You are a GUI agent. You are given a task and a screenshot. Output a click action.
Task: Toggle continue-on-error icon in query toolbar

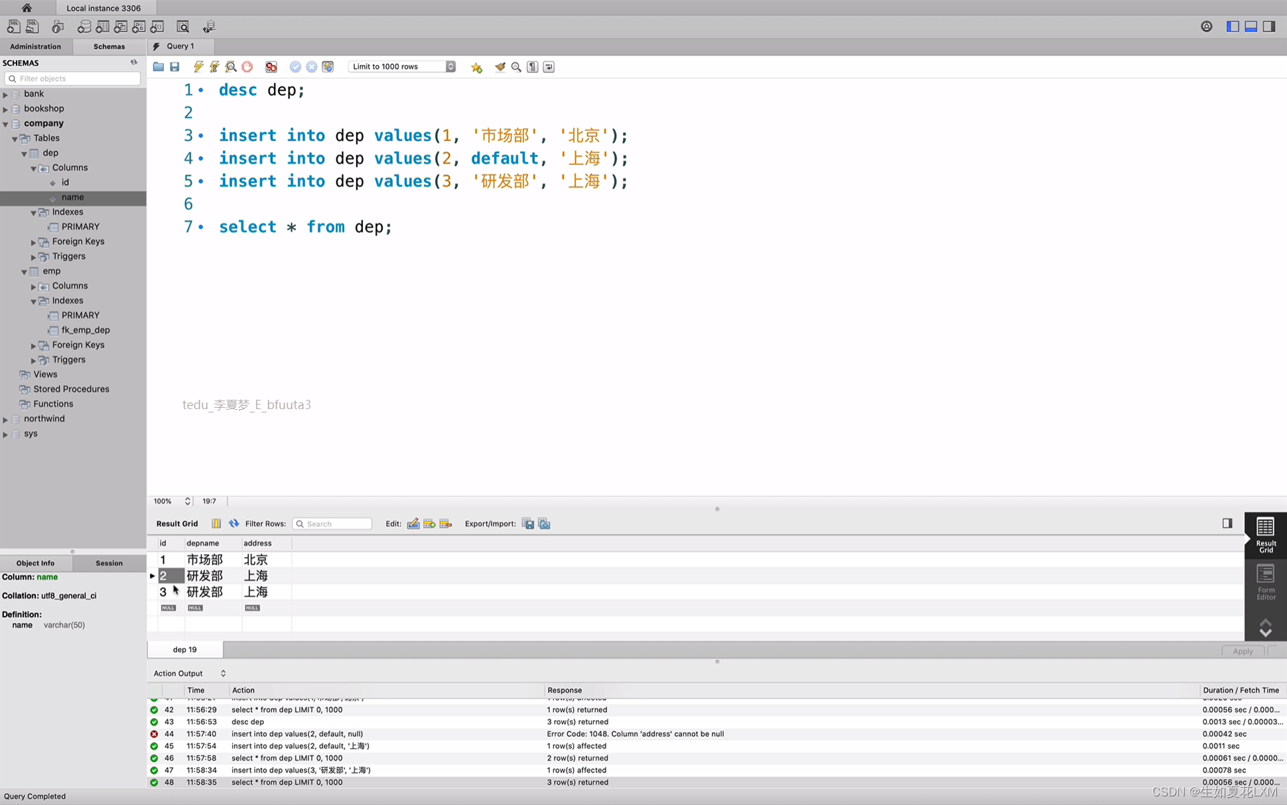(271, 67)
